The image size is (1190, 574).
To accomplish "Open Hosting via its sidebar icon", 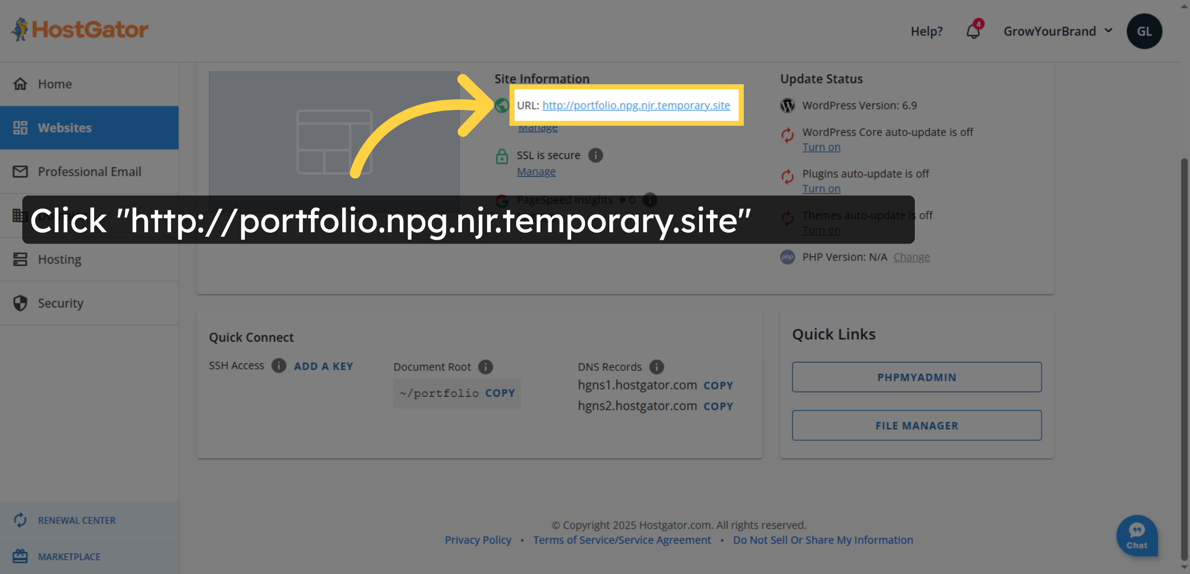I will pyautogui.click(x=20, y=259).
